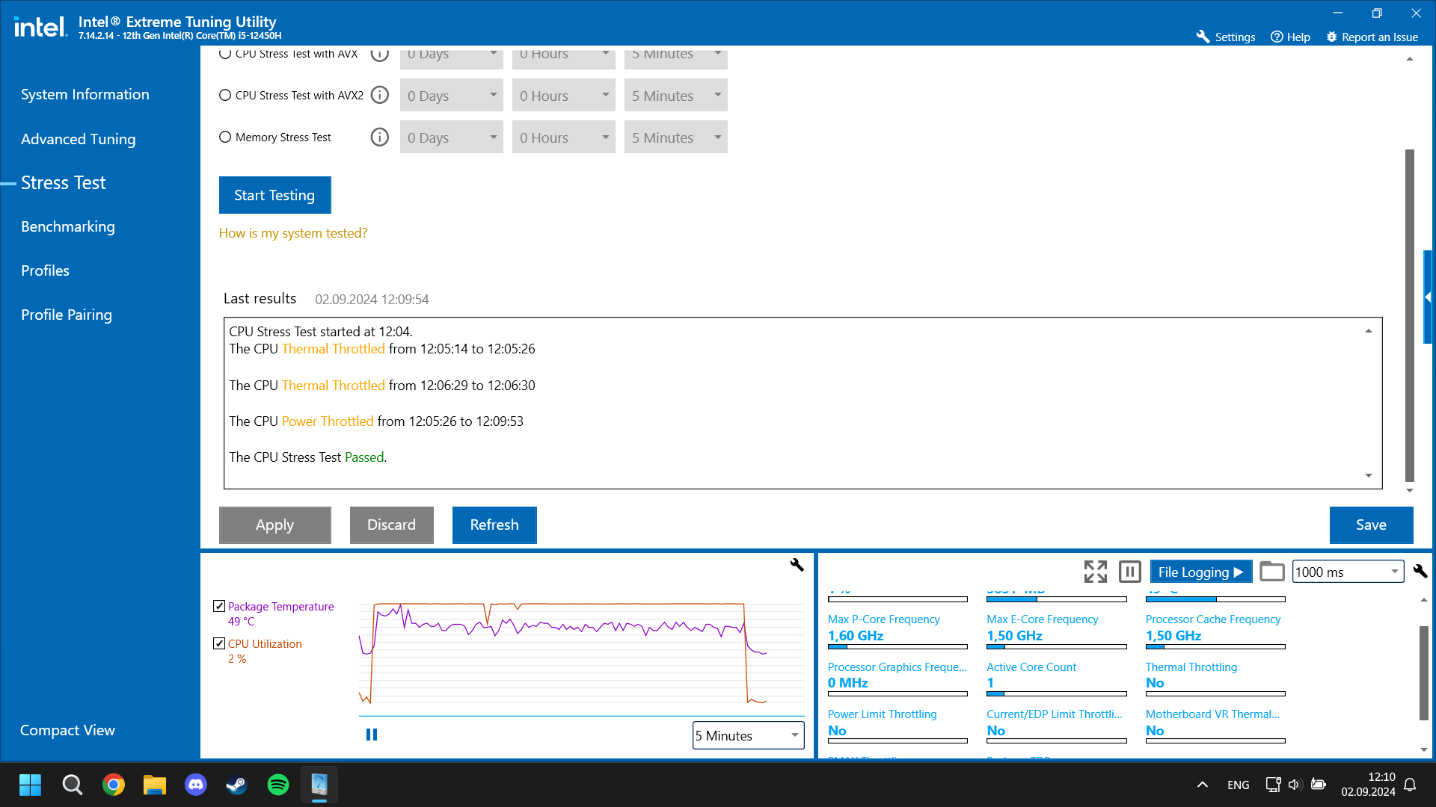Expand monitor panel to full view
This screenshot has height=807, width=1436.
click(x=1095, y=572)
